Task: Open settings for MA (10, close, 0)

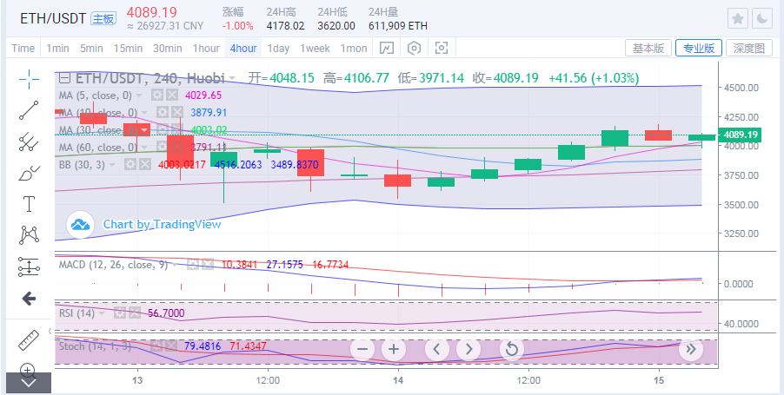Action: (x=162, y=112)
